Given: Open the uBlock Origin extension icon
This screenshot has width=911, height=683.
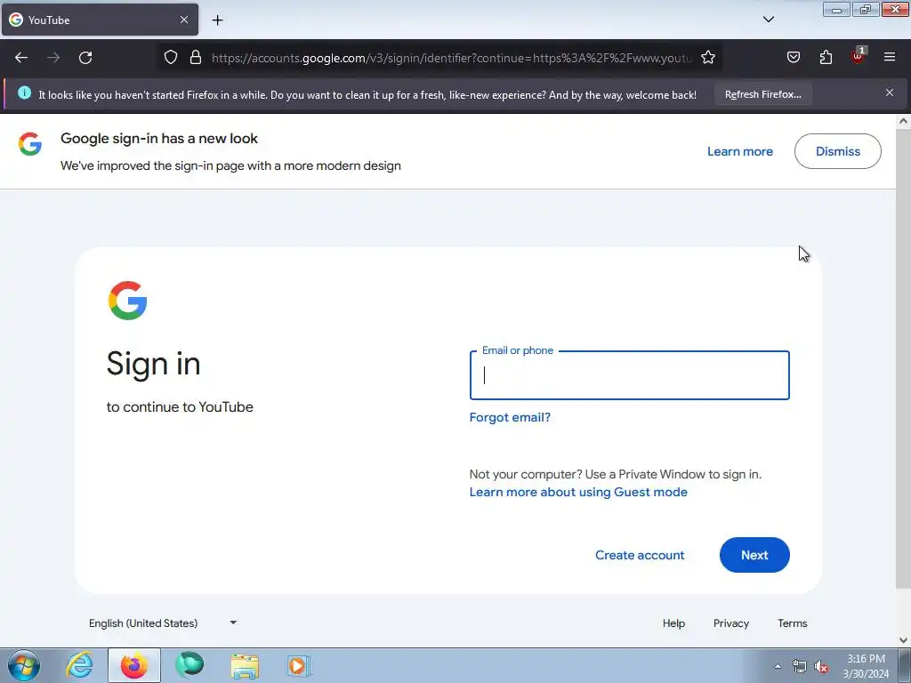Looking at the screenshot, I should pos(858,56).
